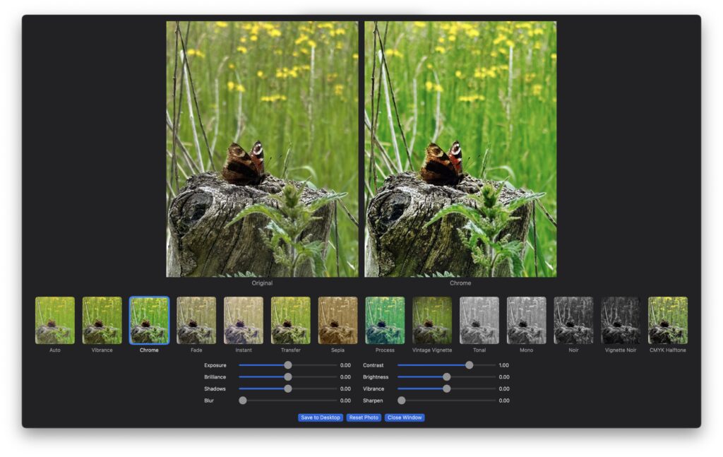This screenshot has width=723, height=457.
Task: Click the Brightness slider knob
Action: click(x=446, y=376)
